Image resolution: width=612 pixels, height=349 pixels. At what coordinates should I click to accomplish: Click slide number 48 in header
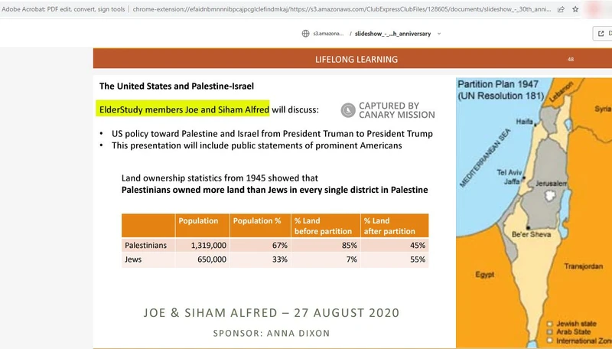[x=571, y=59]
